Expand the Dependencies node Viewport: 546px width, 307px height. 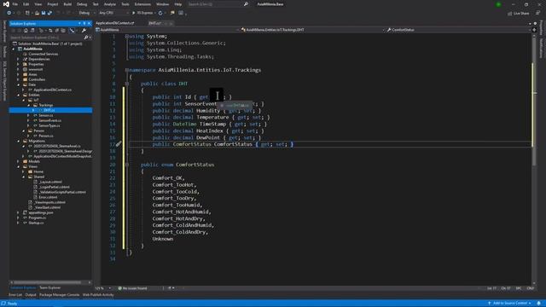point(18,59)
